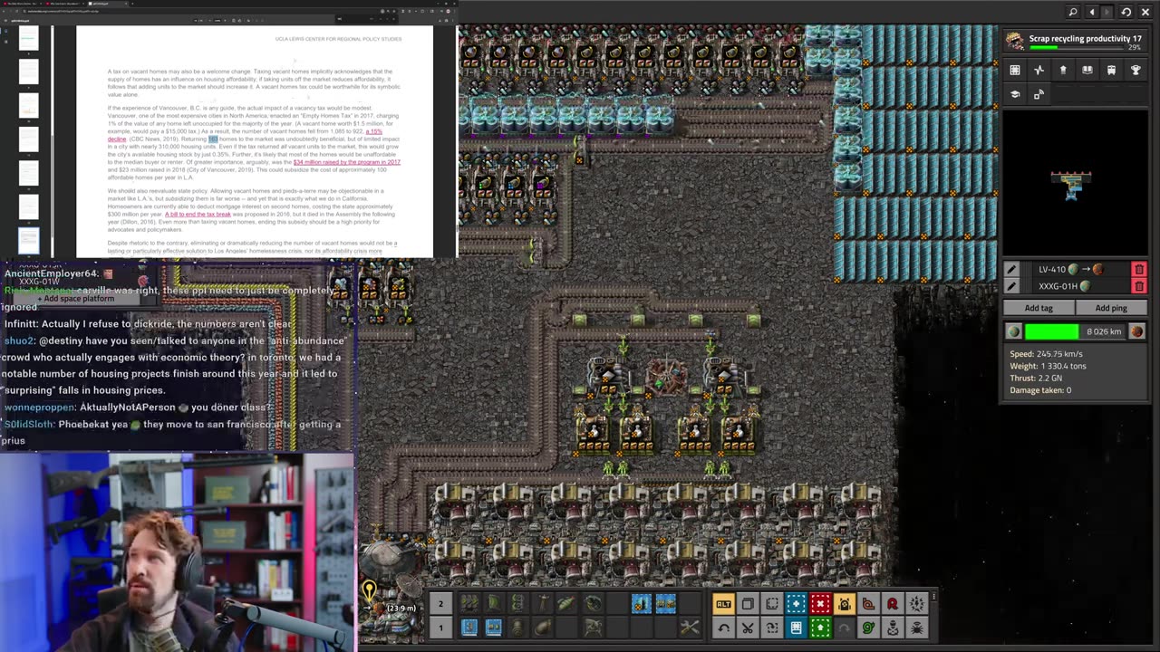Click the red R shortcut button
Viewport: 1160px width, 652px height.
point(893,604)
